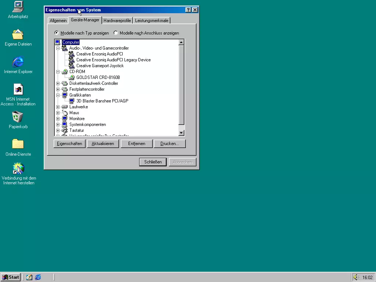The image size is (376, 282).
Task: Switch to the Allgemein tab
Action: point(58,21)
